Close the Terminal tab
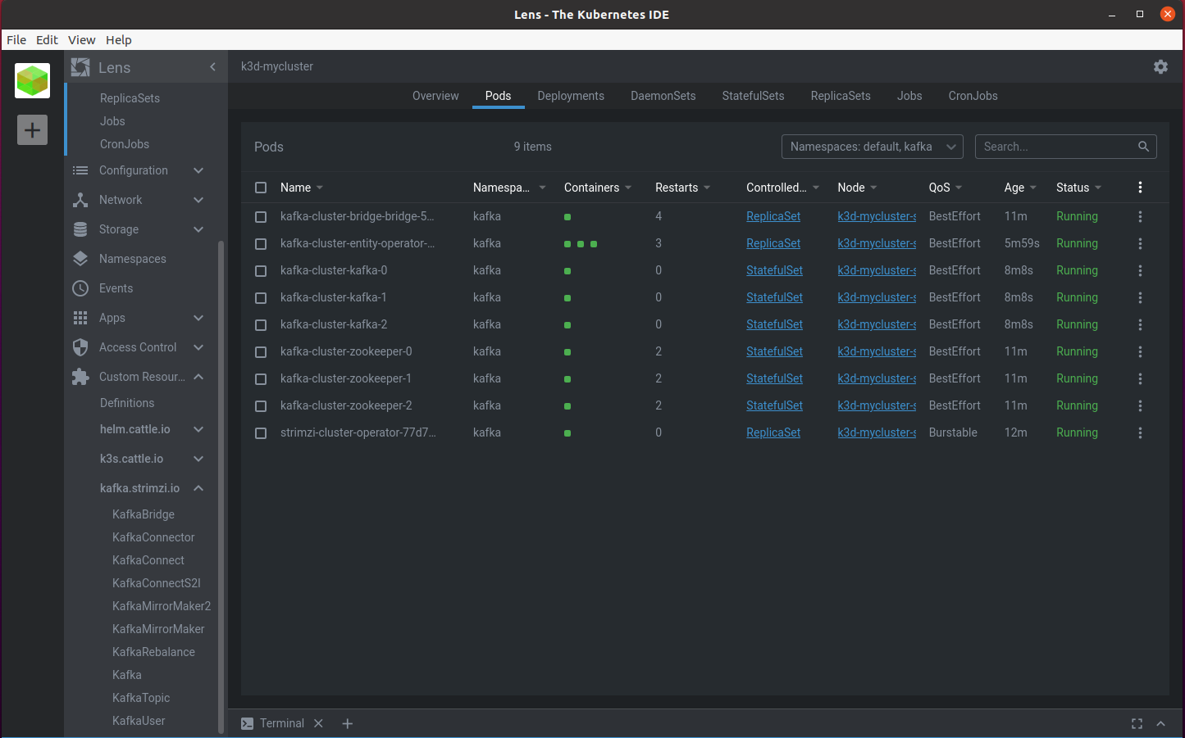Image resolution: width=1185 pixels, height=738 pixels. click(318, 723)
